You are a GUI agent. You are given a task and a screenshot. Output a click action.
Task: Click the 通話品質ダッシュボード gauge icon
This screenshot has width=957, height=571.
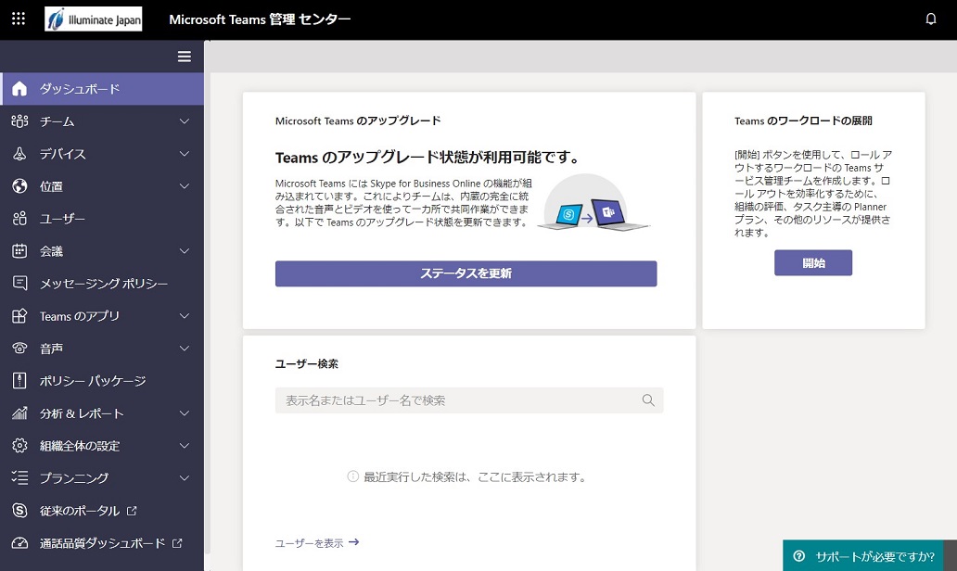19,543
